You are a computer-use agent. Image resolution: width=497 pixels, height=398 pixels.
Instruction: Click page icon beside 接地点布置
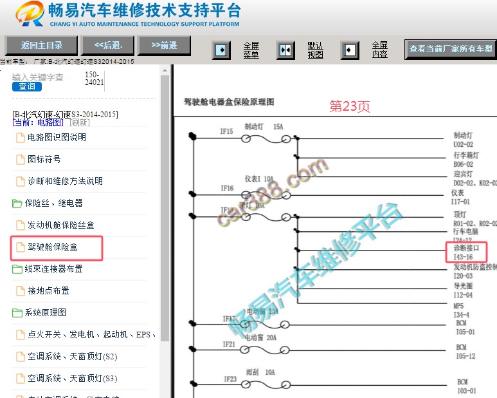coord(21,290)
